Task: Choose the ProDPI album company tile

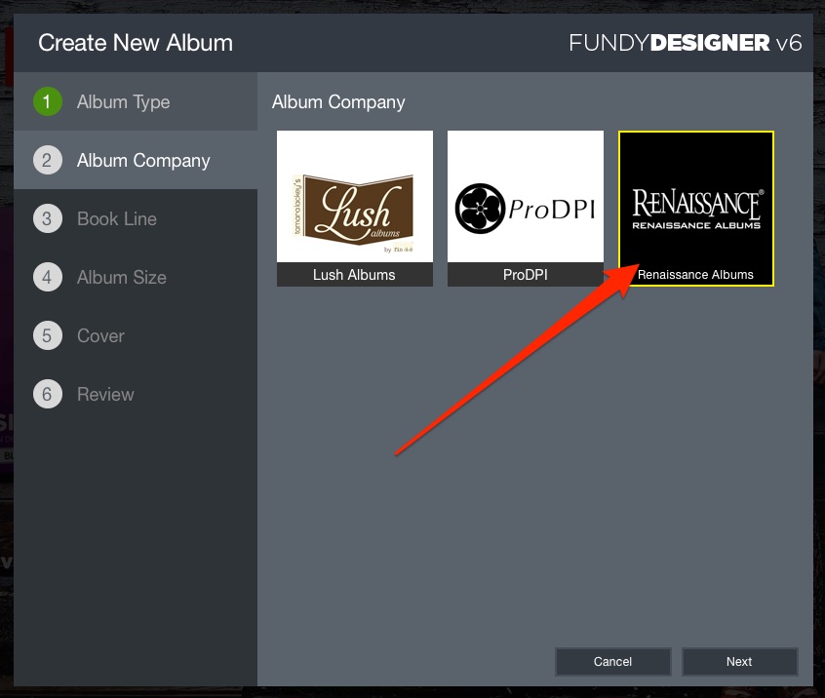Action: (525, 209)
